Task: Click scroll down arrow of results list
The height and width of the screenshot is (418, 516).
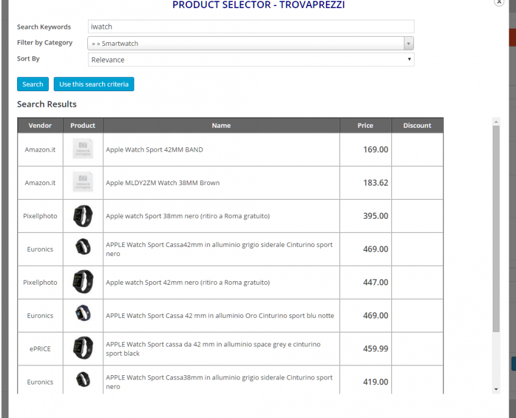Action: [x=496, y=389]
